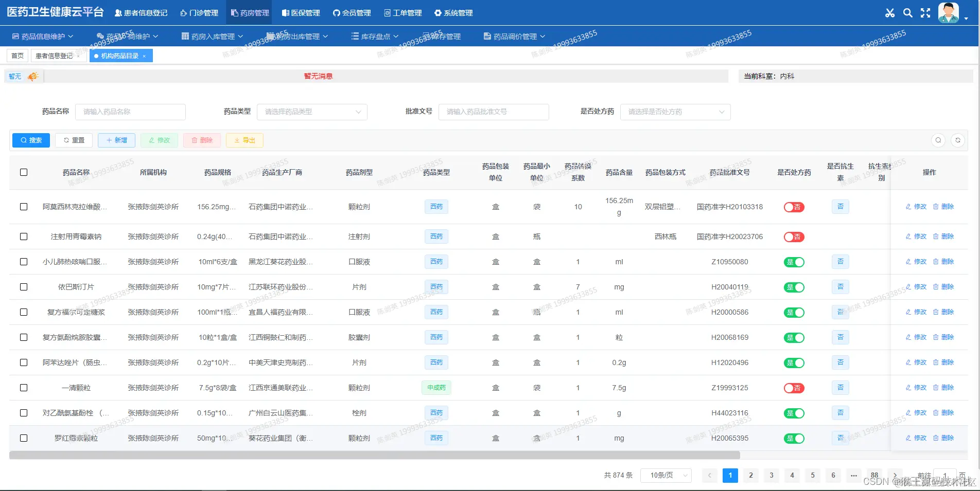Open the 药品类型 dropdown
The width and height of the screenshot is (980, 491).
tap(311, 112)
